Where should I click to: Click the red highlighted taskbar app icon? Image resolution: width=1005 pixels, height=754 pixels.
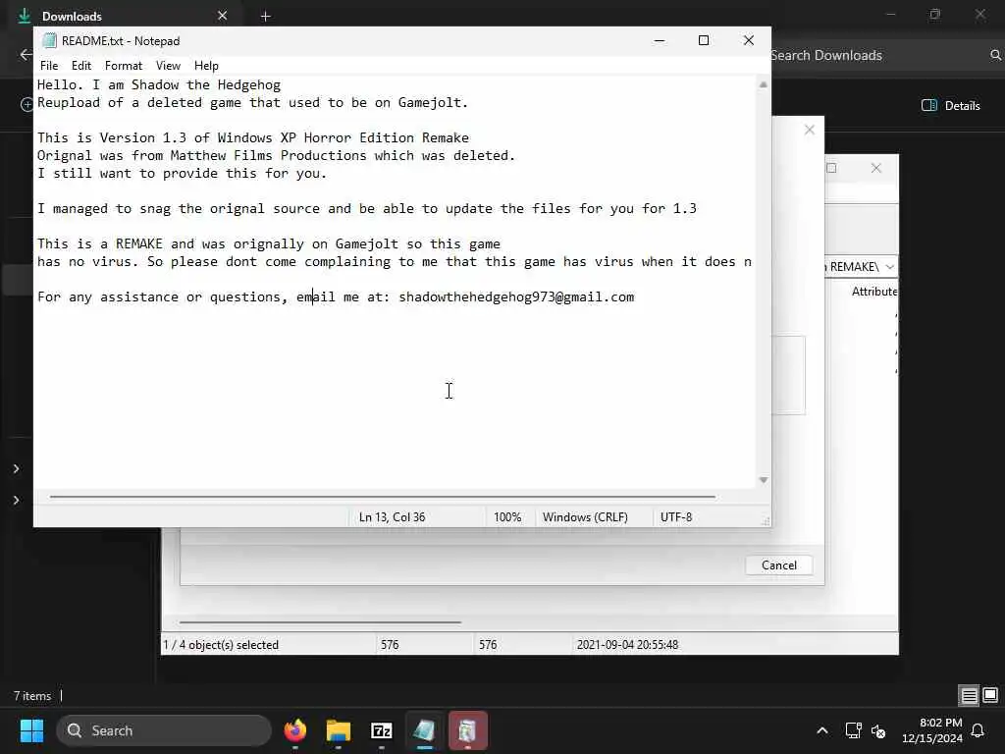point(468,730)
